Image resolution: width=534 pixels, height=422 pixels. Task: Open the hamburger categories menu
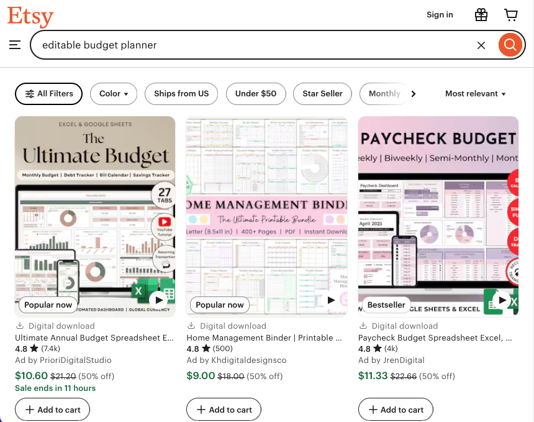(x=15, y=45)
